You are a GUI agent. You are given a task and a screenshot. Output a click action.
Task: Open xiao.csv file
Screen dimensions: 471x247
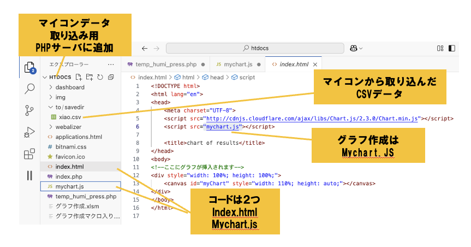[x=70, y=117]
